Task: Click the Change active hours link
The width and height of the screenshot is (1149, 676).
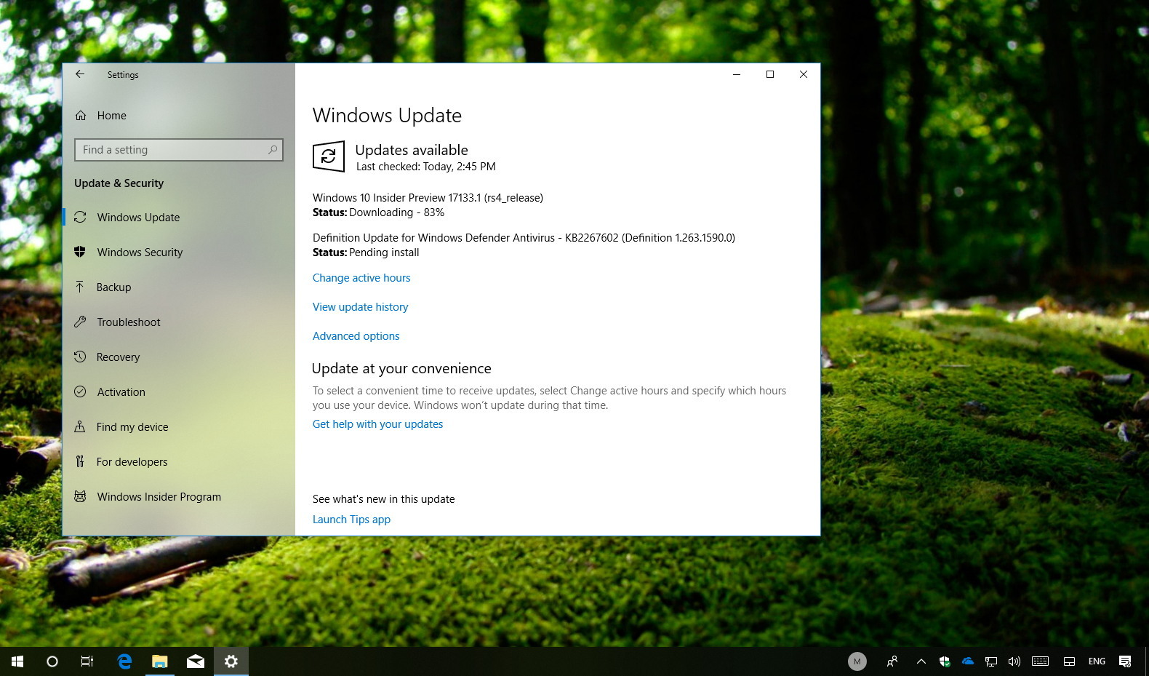Action: (361, 278)
